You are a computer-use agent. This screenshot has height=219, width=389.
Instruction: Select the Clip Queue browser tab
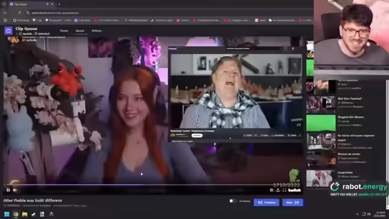click(31, 4)
